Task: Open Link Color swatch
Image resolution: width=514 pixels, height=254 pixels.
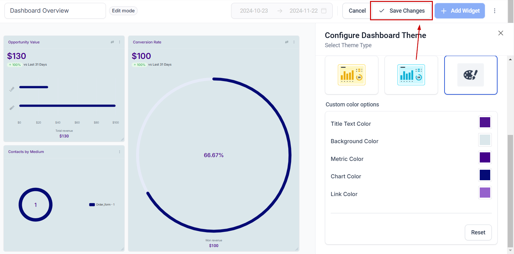Action: point(485,193)
